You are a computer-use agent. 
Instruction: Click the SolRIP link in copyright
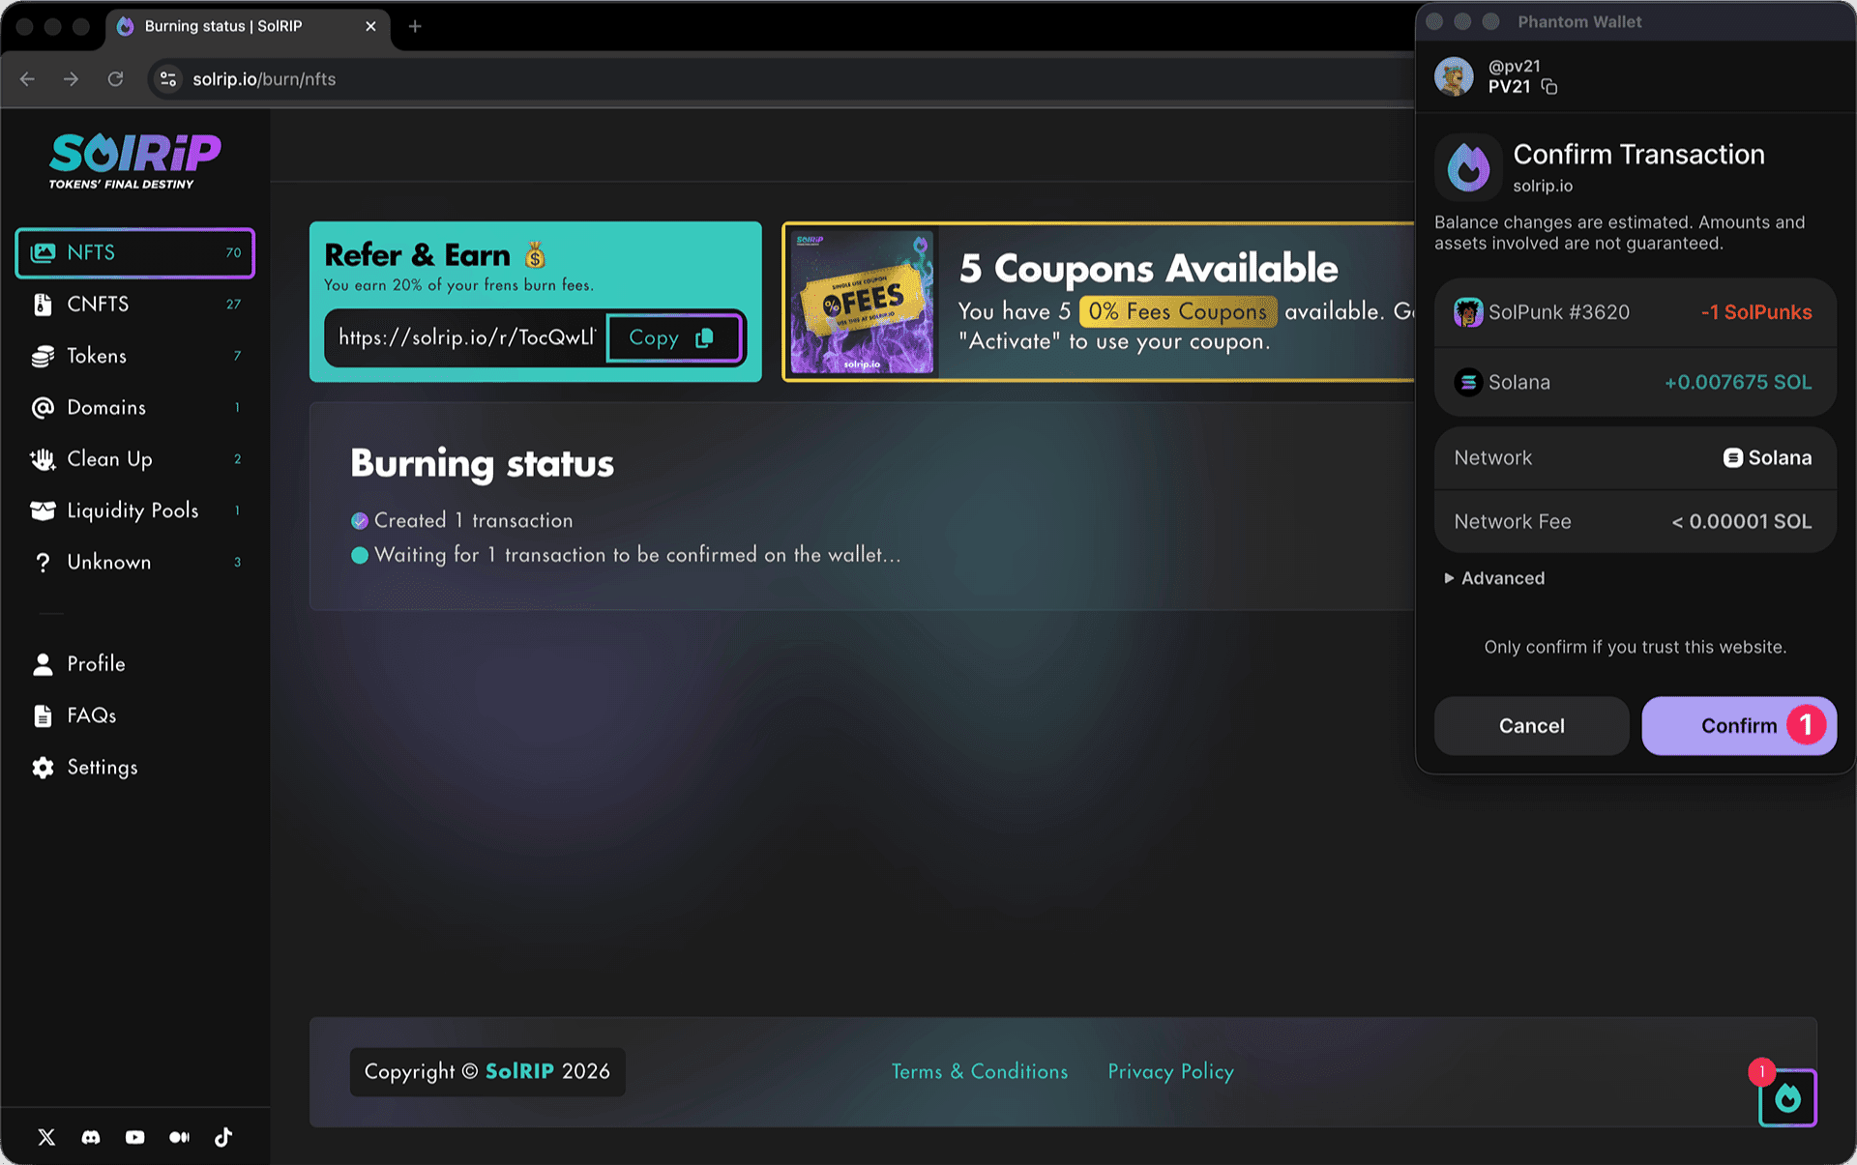pyautogui.click(x=519, y=1071)
